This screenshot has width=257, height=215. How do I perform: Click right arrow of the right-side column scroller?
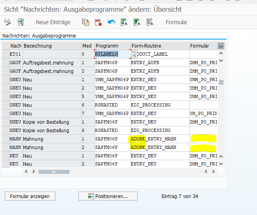(213, 171)
